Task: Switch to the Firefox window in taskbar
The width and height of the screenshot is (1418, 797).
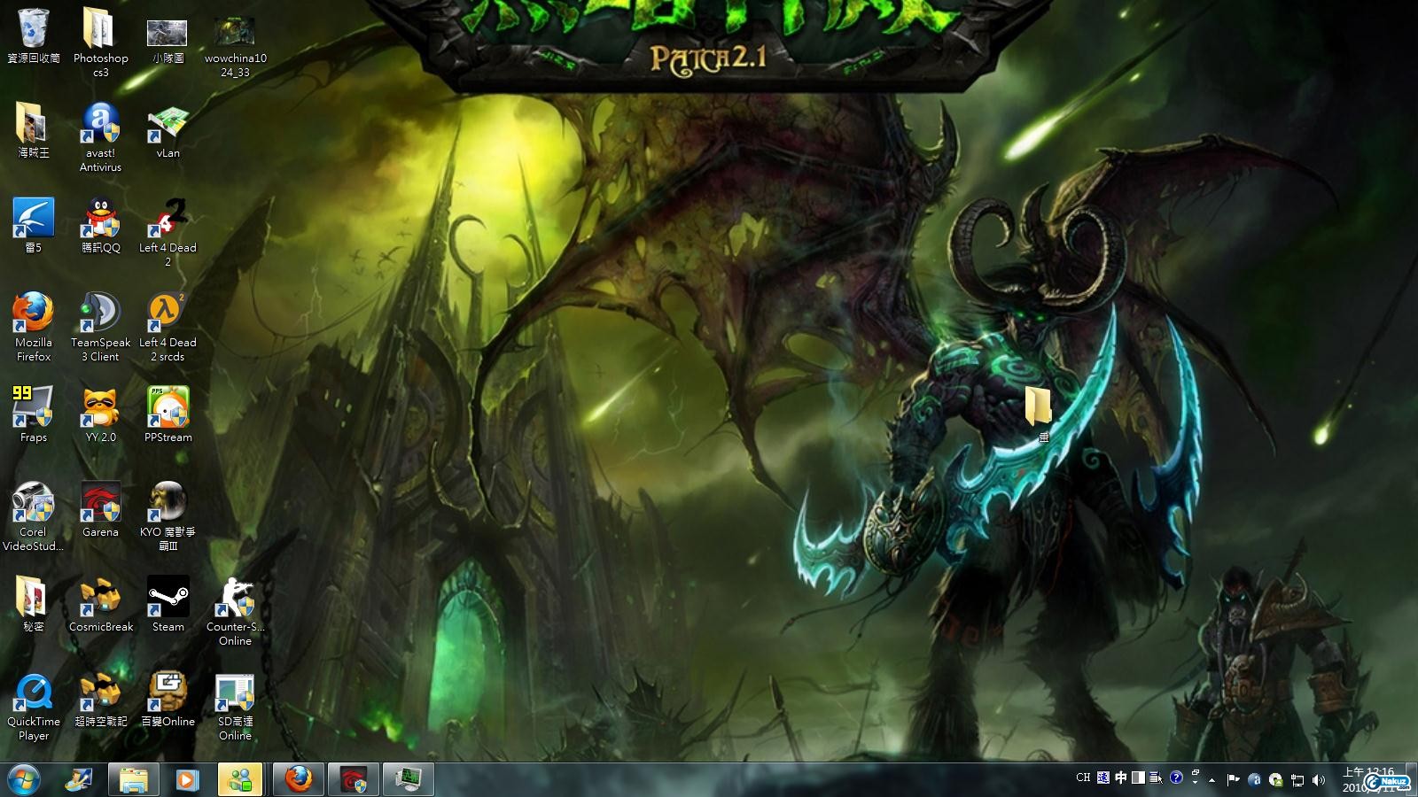Action: coord(299,780)
